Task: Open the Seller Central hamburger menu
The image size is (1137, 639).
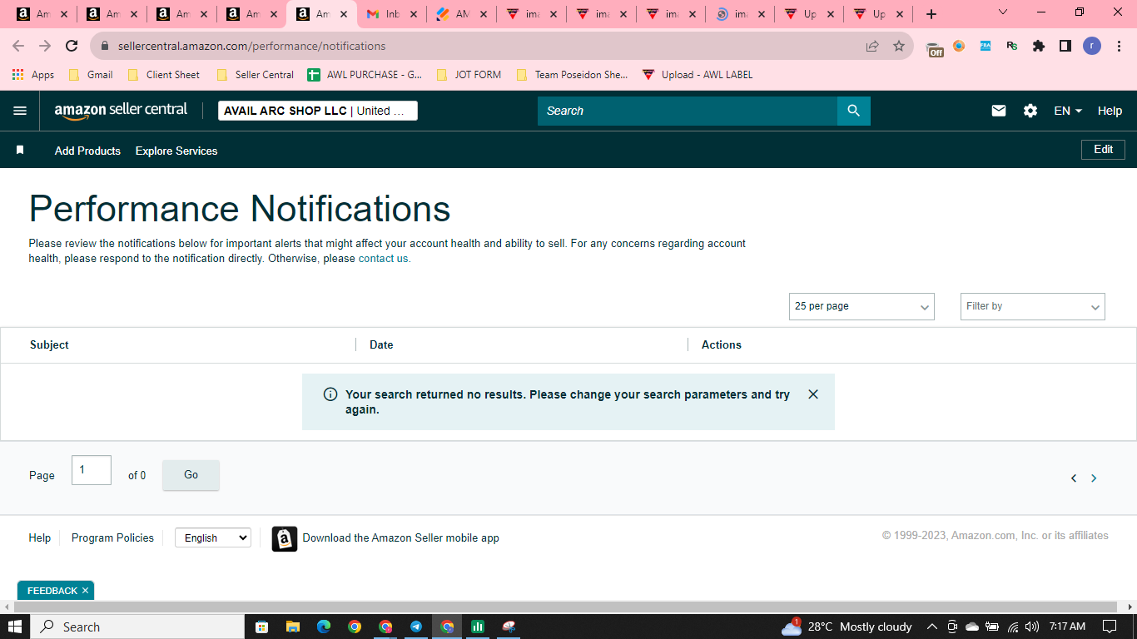Action: coord(20,111)
